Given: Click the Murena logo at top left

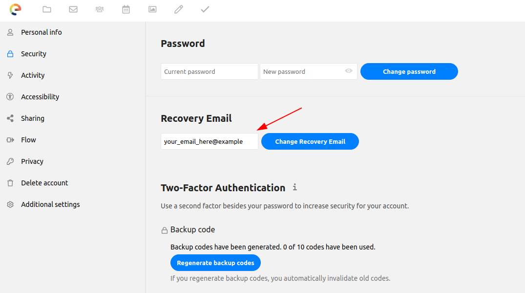Looking at the screenshot, I should (15, 9).
